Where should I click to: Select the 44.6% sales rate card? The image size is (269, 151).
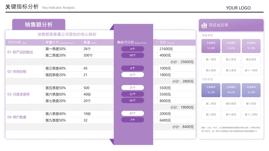pos(231,90)
